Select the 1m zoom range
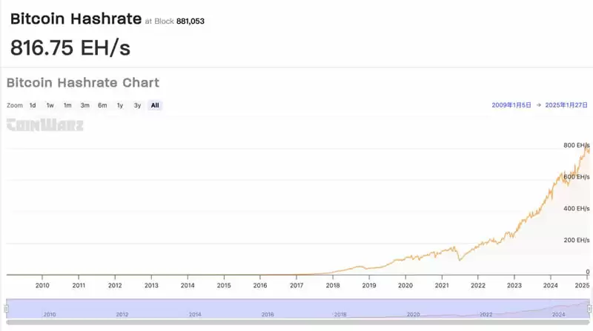 pos(67,105)
